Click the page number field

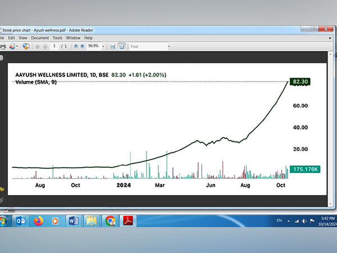point(54,46)
